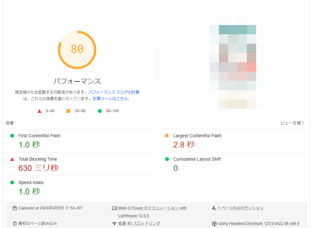
Task: Click the orange square beside Largest Contentful Paint
Action: pyautogui.click(x=167, y=136)
